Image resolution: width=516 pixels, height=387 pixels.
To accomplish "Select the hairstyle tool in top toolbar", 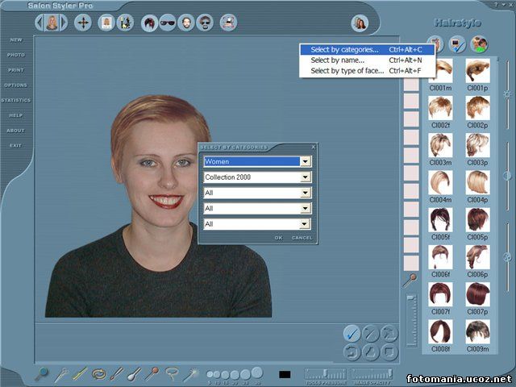I will coord(149,23).
